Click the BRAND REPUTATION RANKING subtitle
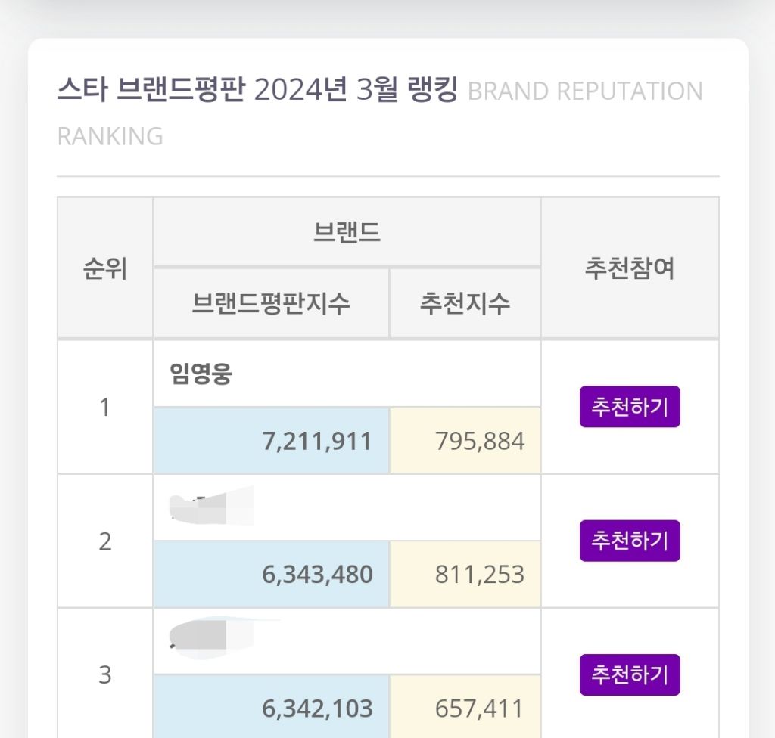The image size is (775, 738). click(585, 91)
